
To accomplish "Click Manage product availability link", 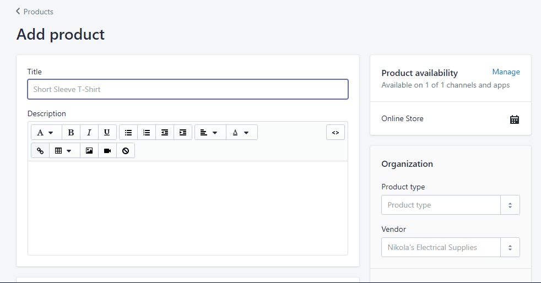I will pyautogui.click(x=506, y=72).
